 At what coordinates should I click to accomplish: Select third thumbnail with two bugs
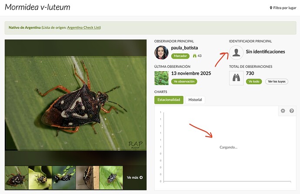[x=64, y=178]
